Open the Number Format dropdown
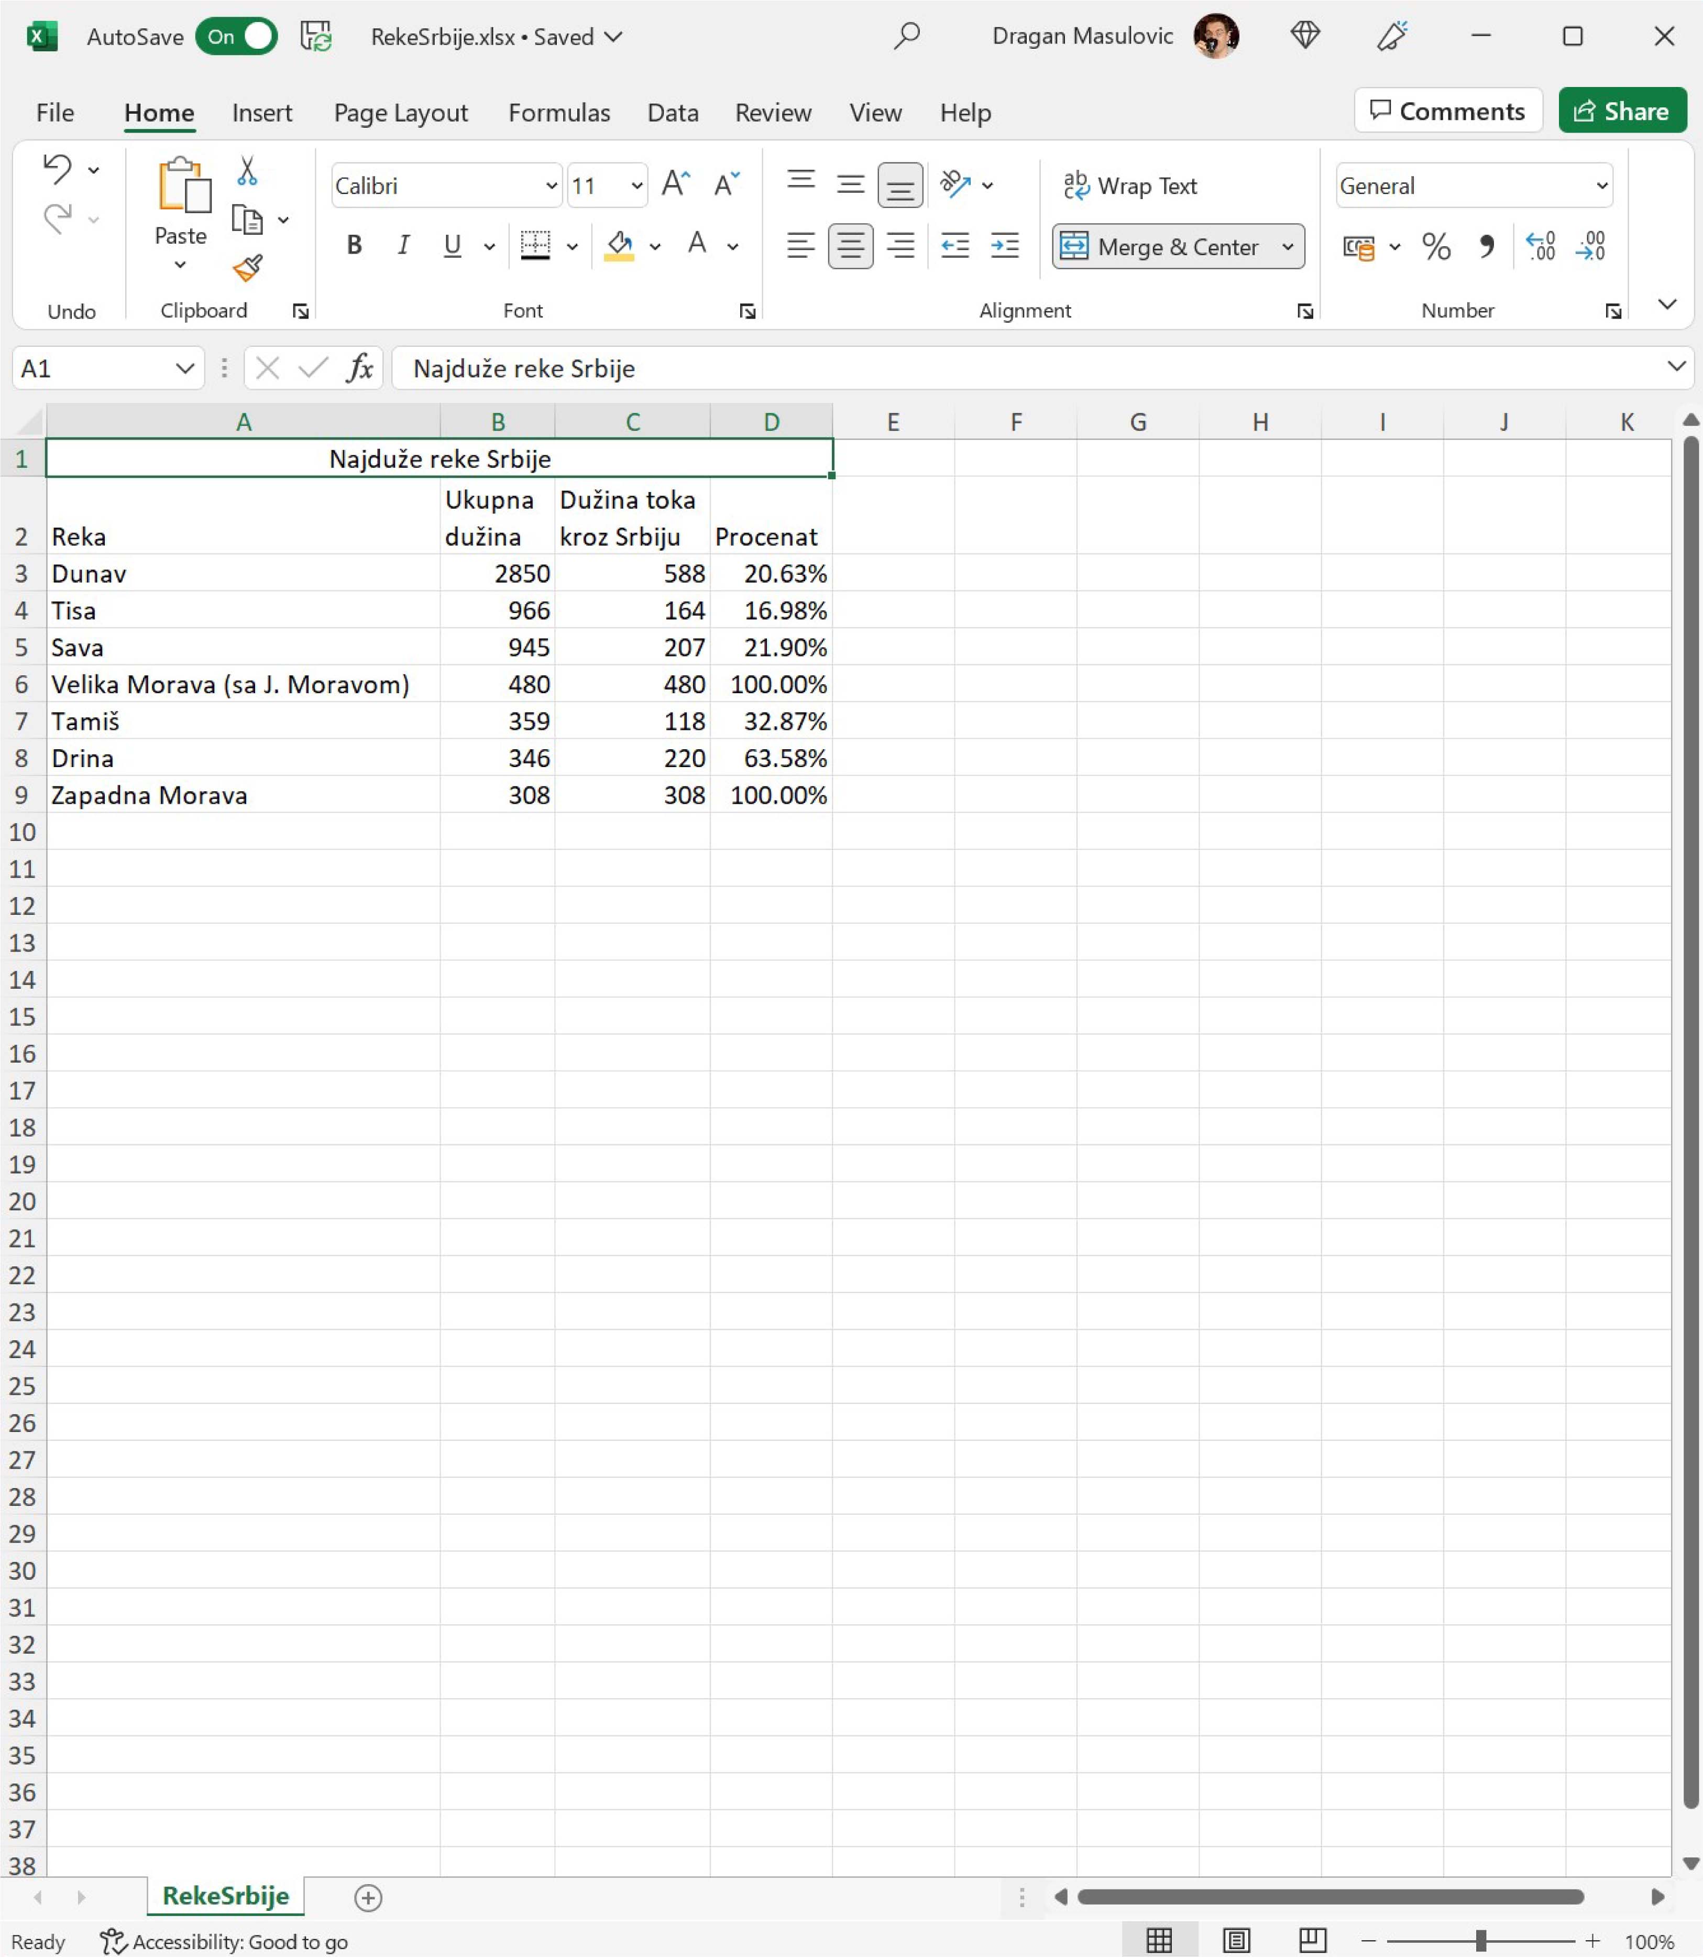 (1601, 187)
